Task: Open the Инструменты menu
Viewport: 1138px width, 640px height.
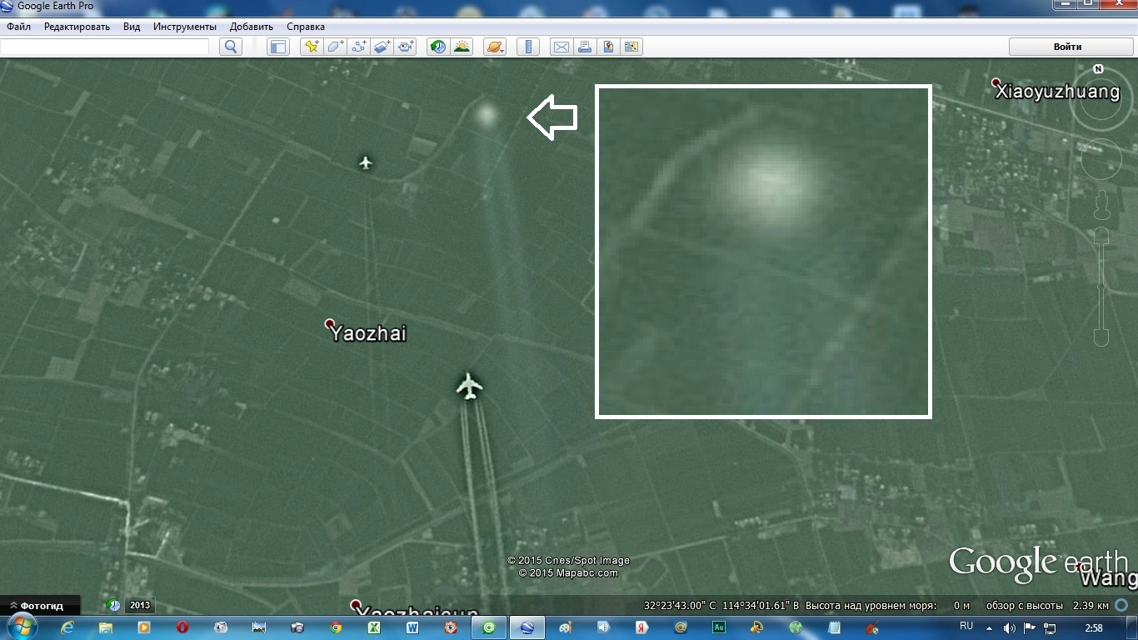Action: (x=185, y=27)
